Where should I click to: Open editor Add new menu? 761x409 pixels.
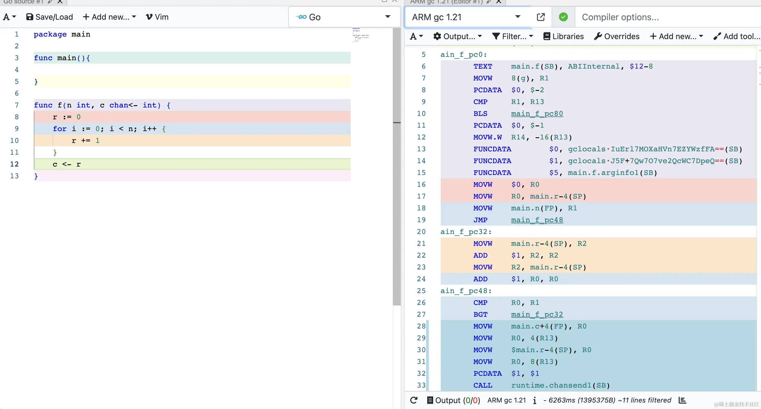point(109,17)
